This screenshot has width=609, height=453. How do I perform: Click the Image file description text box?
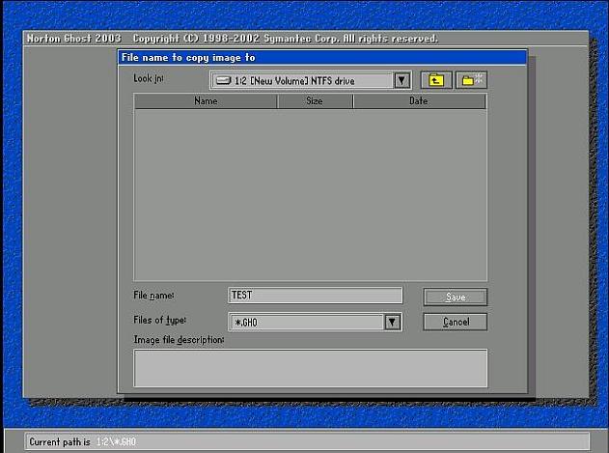(x=311, y=368)
